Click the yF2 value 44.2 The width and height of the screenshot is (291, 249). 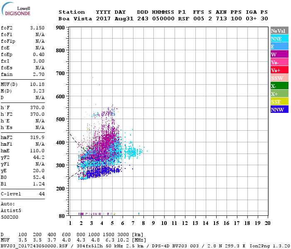point(39,157)
